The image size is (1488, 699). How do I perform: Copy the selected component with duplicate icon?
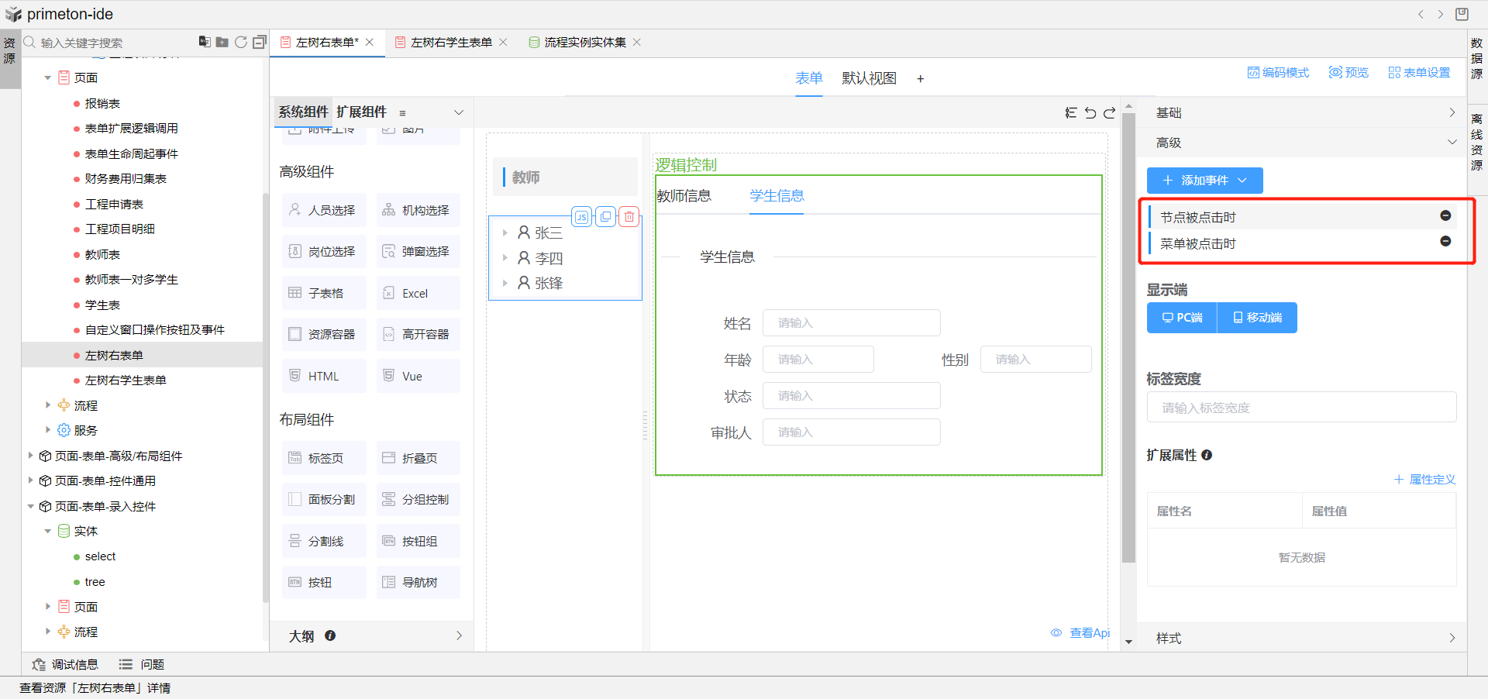click(x=605, y=217)
